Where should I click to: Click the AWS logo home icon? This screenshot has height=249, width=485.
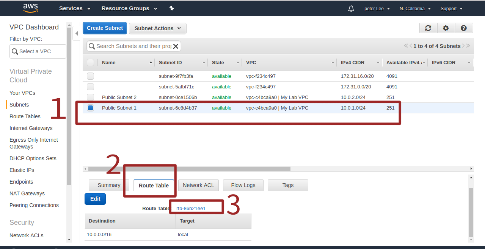point(30,8)
